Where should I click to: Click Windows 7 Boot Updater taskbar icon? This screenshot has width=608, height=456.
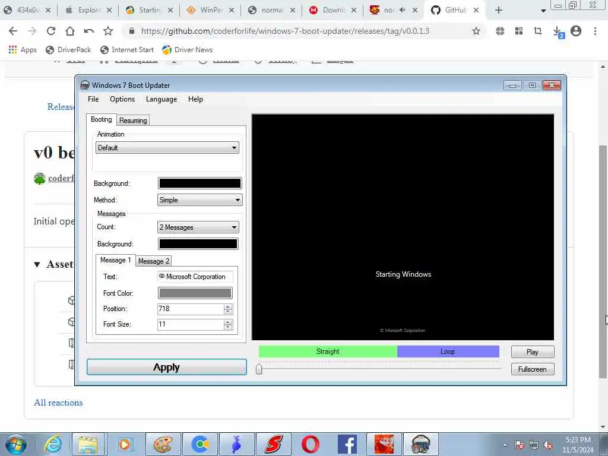click(x=420, y=444)
